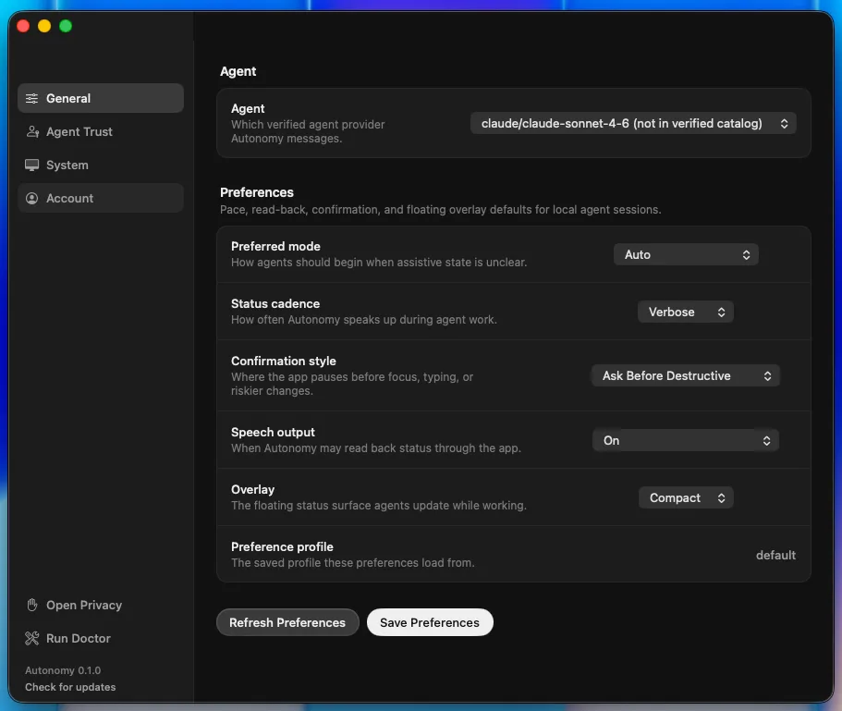Open the Preferred mode Auto dropdown
The image size is (842, 711).
(x=686, y=254)
